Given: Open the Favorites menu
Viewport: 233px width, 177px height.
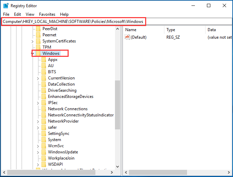Looking at the screenshot, I should (x=47, y=14).
